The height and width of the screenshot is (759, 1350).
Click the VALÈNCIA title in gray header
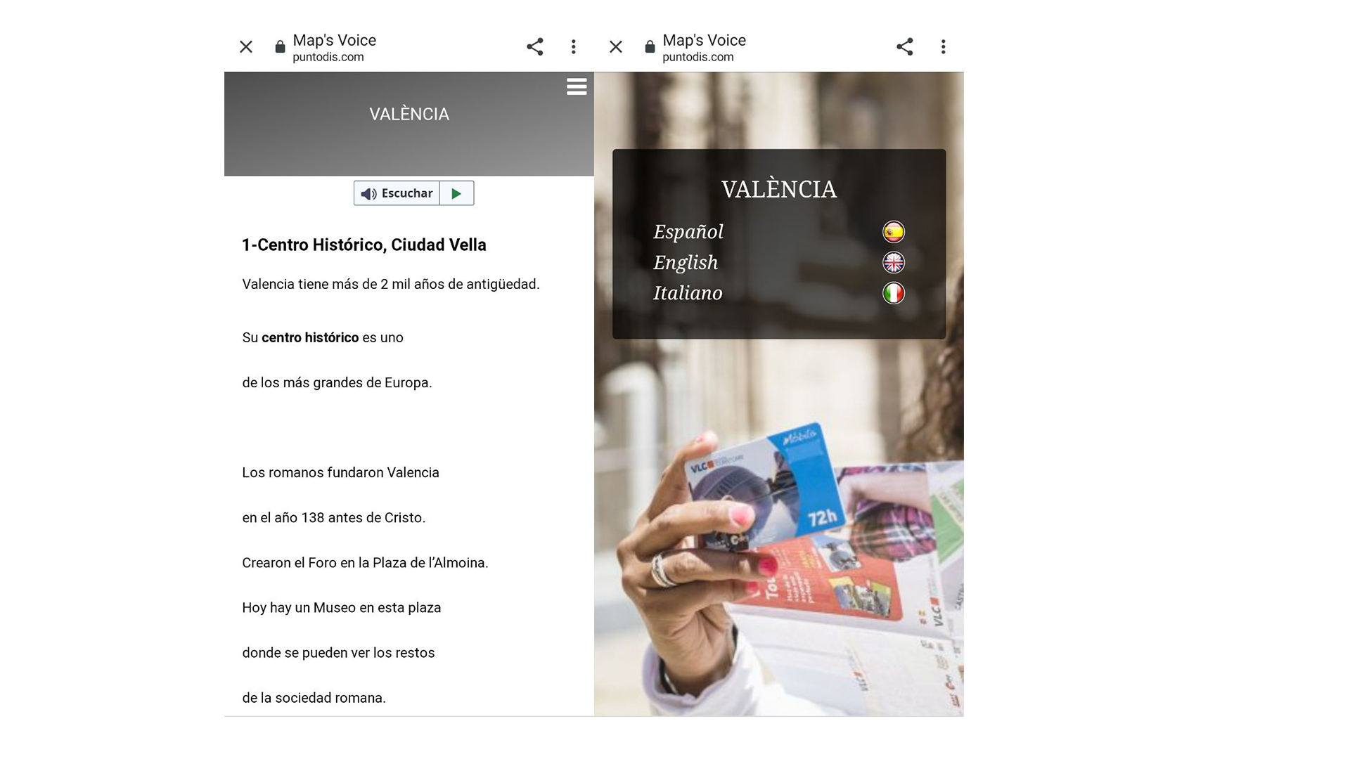tap(409, 114)
